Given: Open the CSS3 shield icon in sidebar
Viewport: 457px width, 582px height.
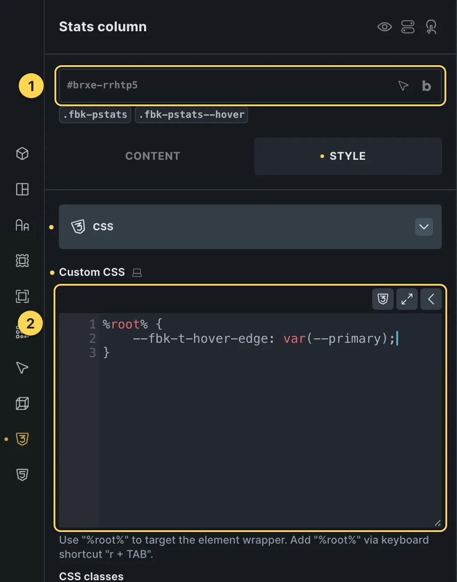Looking at the screenshot, I should 22,439.
